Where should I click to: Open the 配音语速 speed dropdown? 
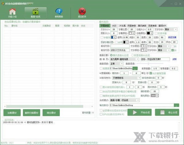tap(117, 64)
